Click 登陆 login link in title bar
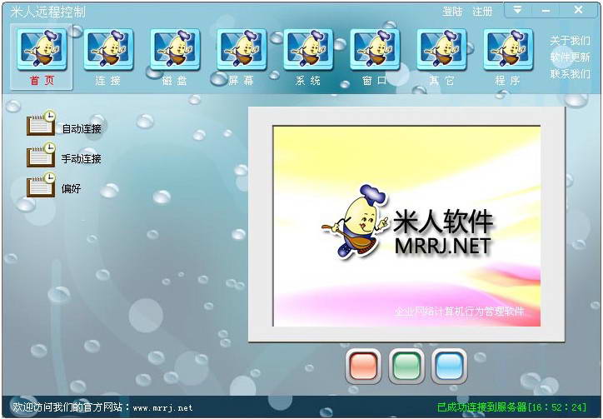This screenshot has height=419, width=603. pyautogui.click(x=452, y=12)
